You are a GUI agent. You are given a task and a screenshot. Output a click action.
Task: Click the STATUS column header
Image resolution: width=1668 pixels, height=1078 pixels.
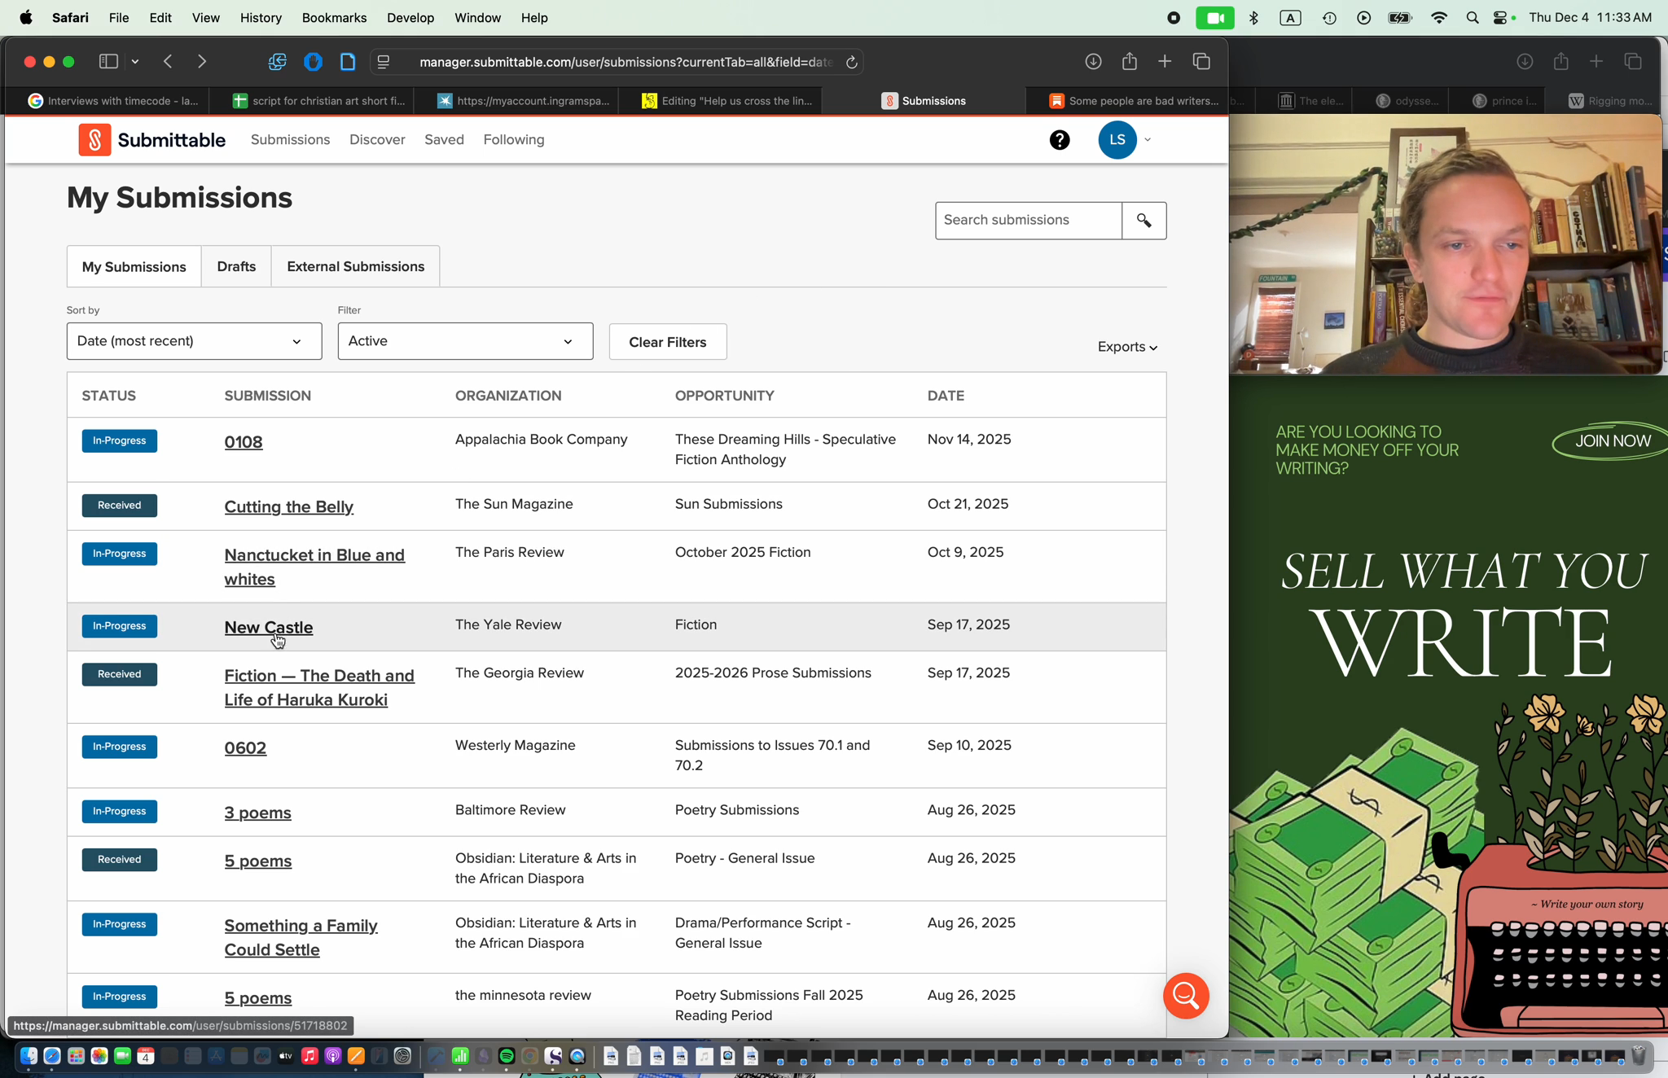108,396
